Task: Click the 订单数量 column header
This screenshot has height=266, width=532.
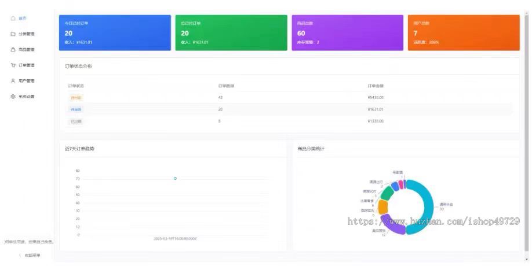Action: click(x=226, y=86)
